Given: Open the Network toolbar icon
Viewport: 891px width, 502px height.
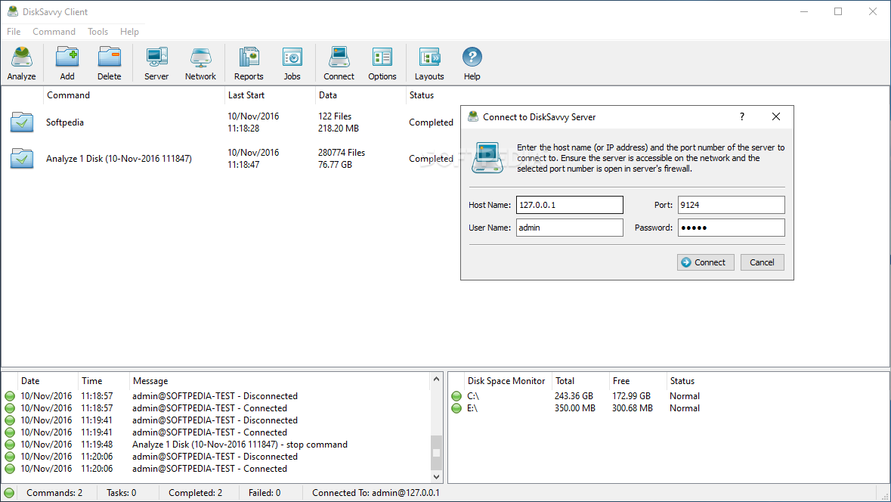Looking at the screenshot, I should click(x=200, y=63).
